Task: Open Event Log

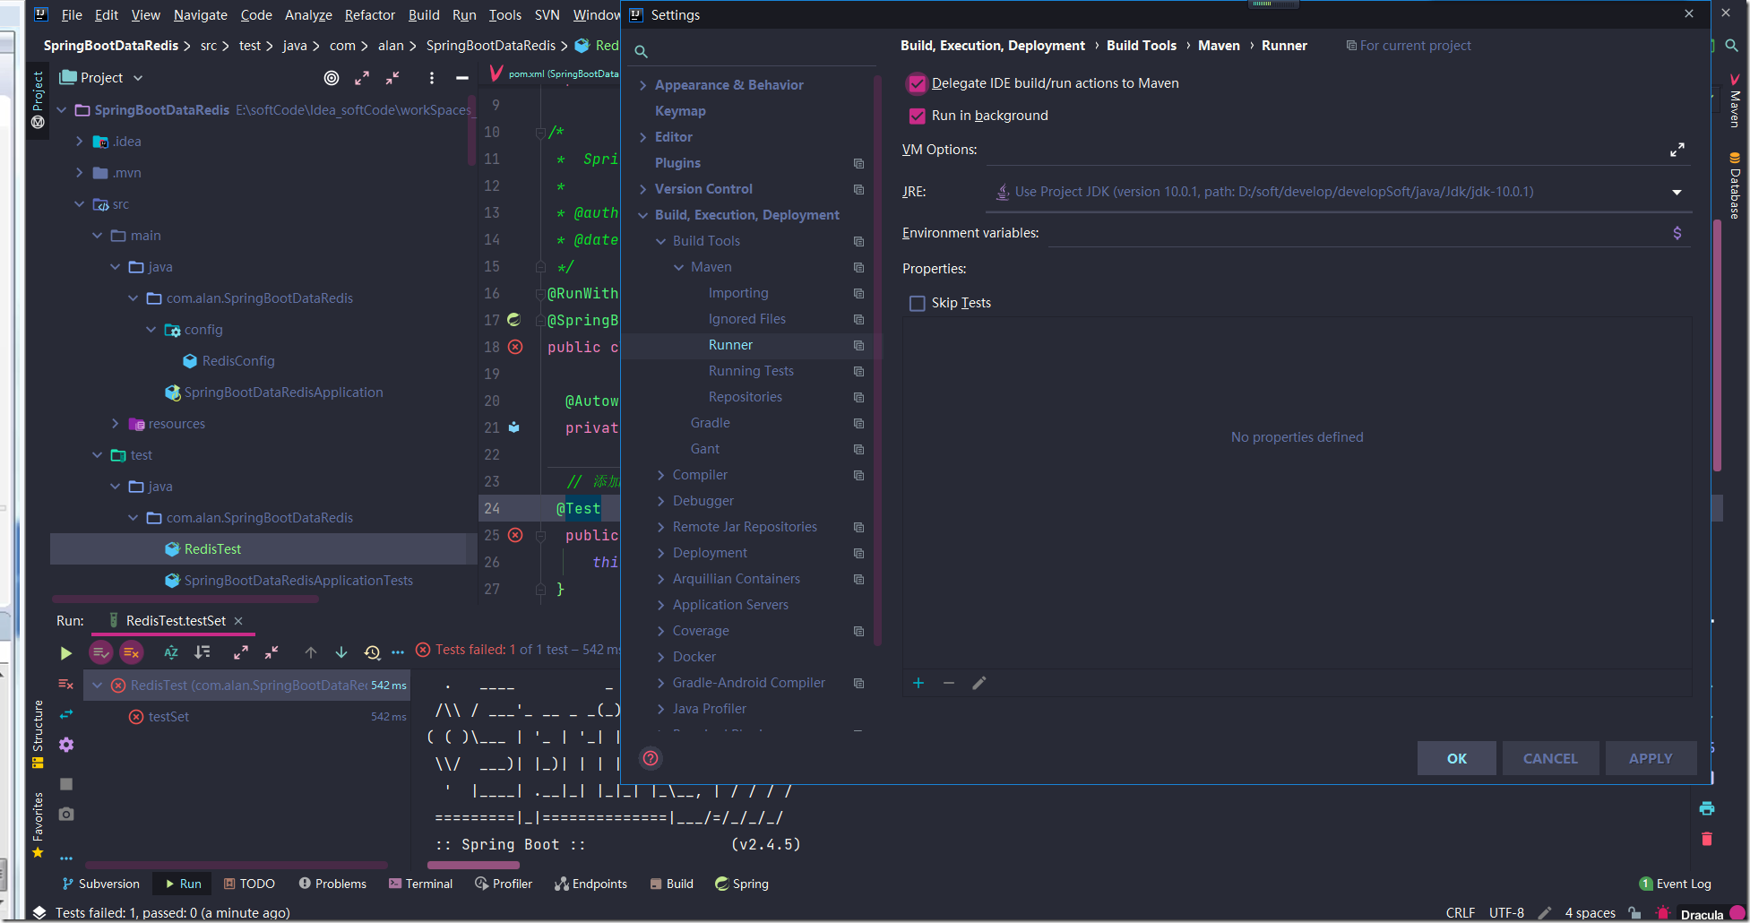Action: (x=1675, y=884)
